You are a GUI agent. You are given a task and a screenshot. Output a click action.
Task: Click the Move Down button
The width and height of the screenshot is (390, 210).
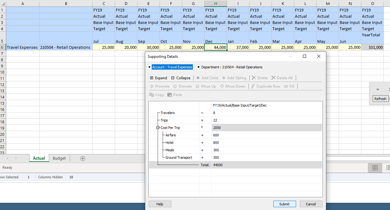[233, 86]
